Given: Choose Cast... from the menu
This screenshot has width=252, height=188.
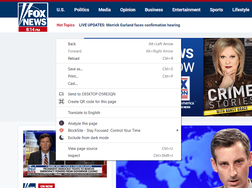Looking at the screenshot, I should tap(119, 84).
